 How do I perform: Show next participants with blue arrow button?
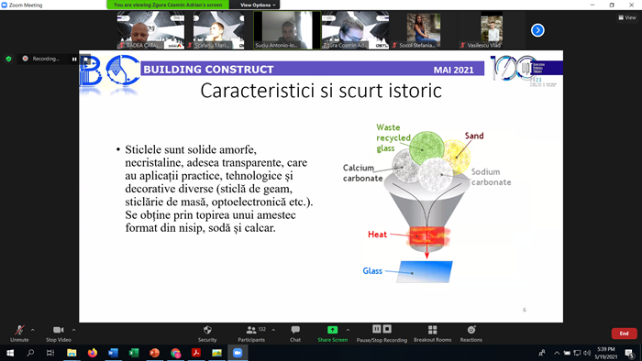click(x=537, y=30)
